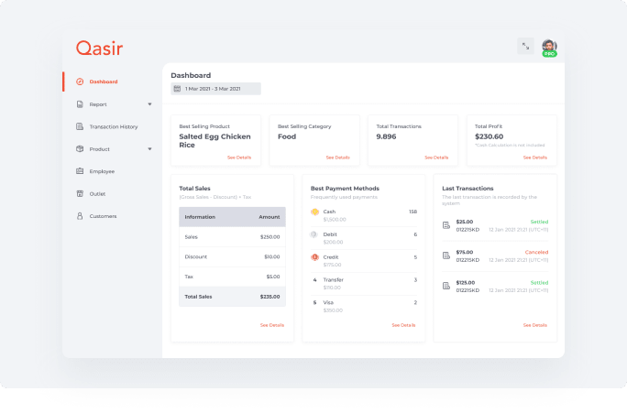Click the Canceled status label

[x=536, y=252]
